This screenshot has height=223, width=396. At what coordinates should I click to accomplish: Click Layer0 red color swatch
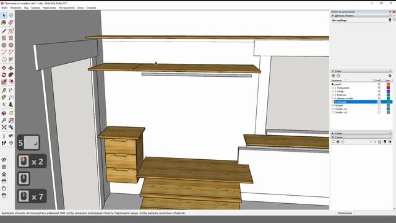point(388,84)
